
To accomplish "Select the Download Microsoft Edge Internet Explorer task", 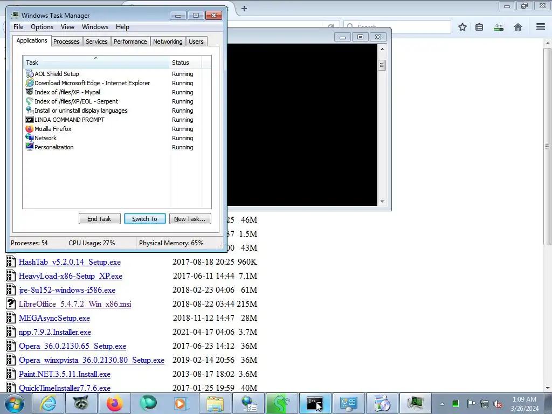I will pyautogui.click(x=92, y=83).
